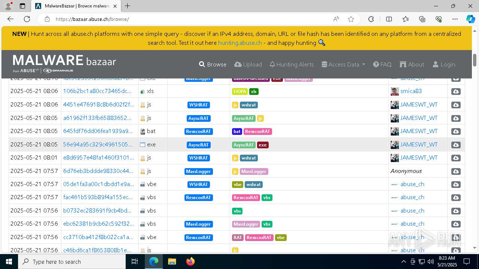The width and height of the screenshot is (479, 269).
Task: Open sample hash 106b2bc1a80cc73465dc
Action: click(97, 91)
